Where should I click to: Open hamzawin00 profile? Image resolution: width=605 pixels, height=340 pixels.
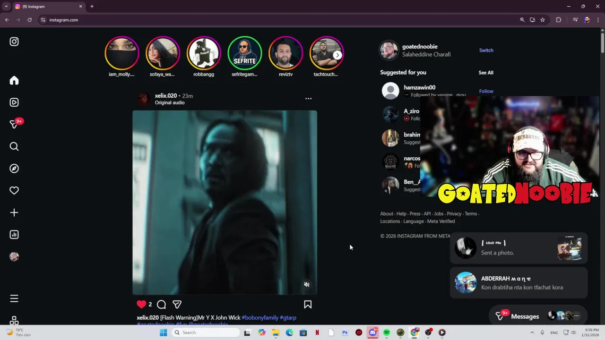[419, 87]
